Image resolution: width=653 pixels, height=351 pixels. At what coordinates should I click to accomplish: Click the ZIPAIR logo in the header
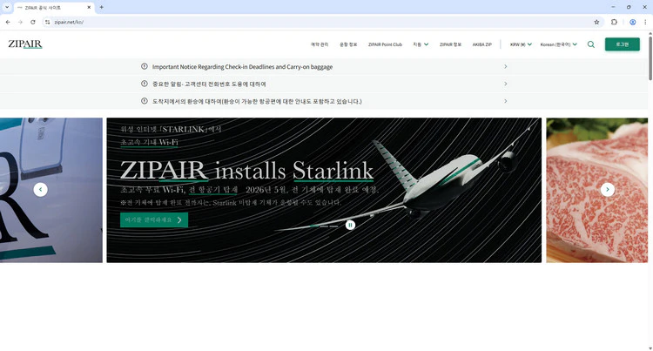[24, 44]
